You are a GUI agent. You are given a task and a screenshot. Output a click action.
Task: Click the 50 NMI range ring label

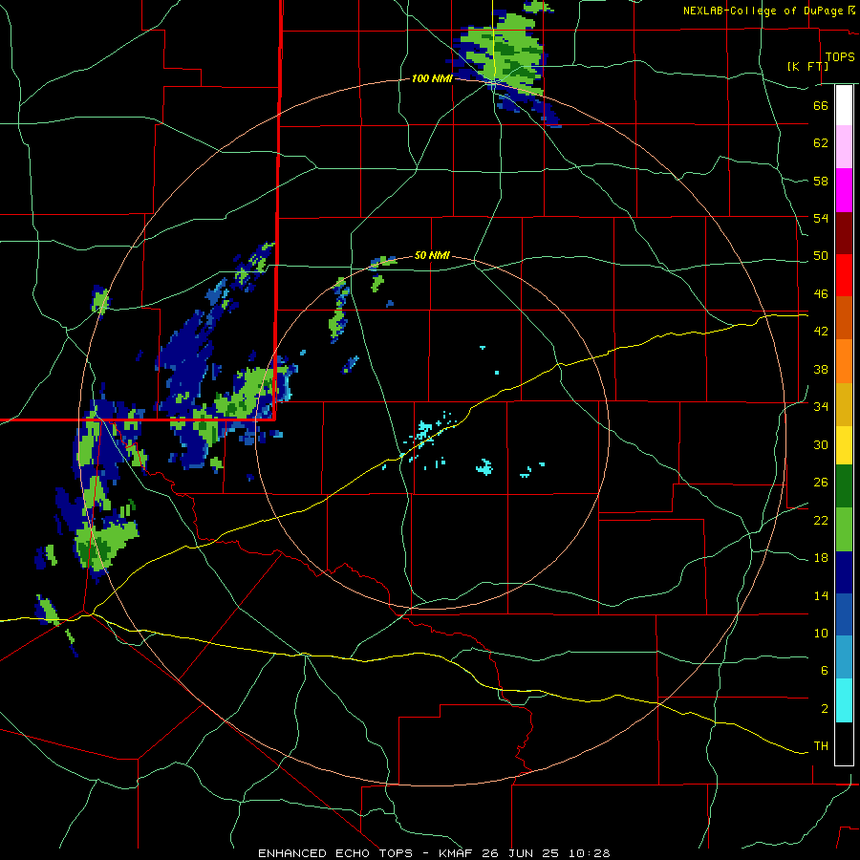[x=432, y=255]
